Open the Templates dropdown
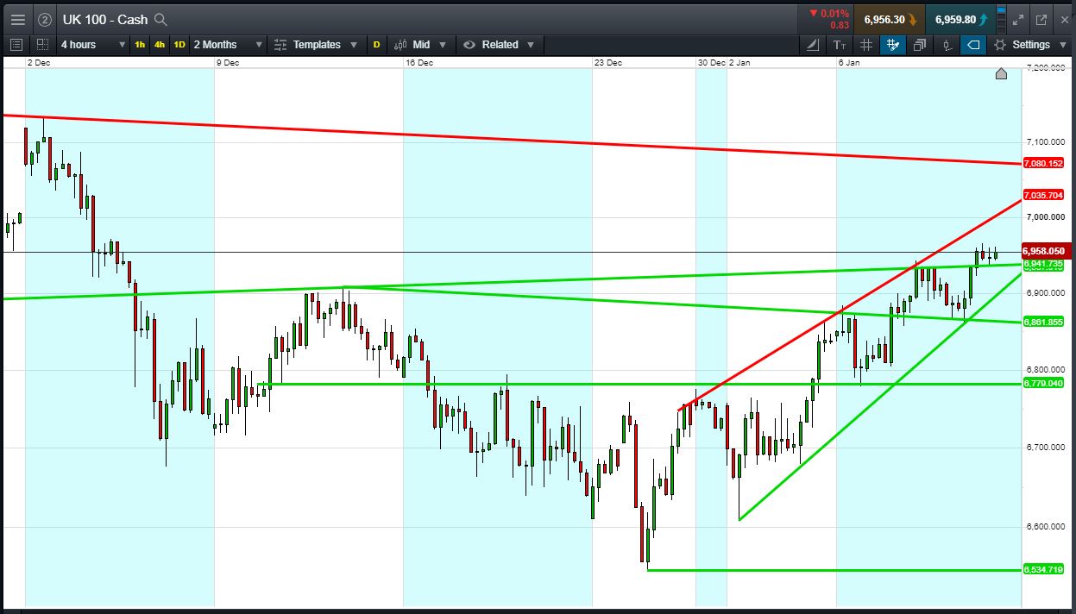Viewport: 1076px width, 614px height. tap(317, 45)
